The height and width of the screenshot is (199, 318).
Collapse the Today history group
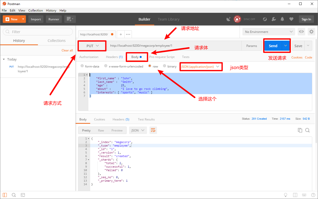[4, 59]
